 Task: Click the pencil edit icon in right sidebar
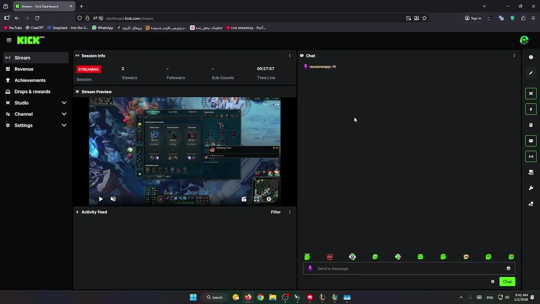[531, 73]
